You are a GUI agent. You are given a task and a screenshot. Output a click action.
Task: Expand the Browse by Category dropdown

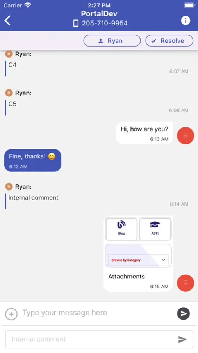pyautogui.click(x=138, y=260)
